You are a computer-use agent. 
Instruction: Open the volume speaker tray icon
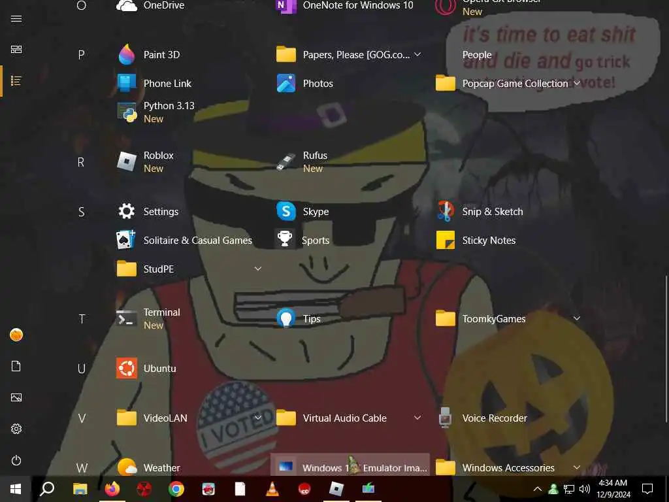tap(585, 489)
